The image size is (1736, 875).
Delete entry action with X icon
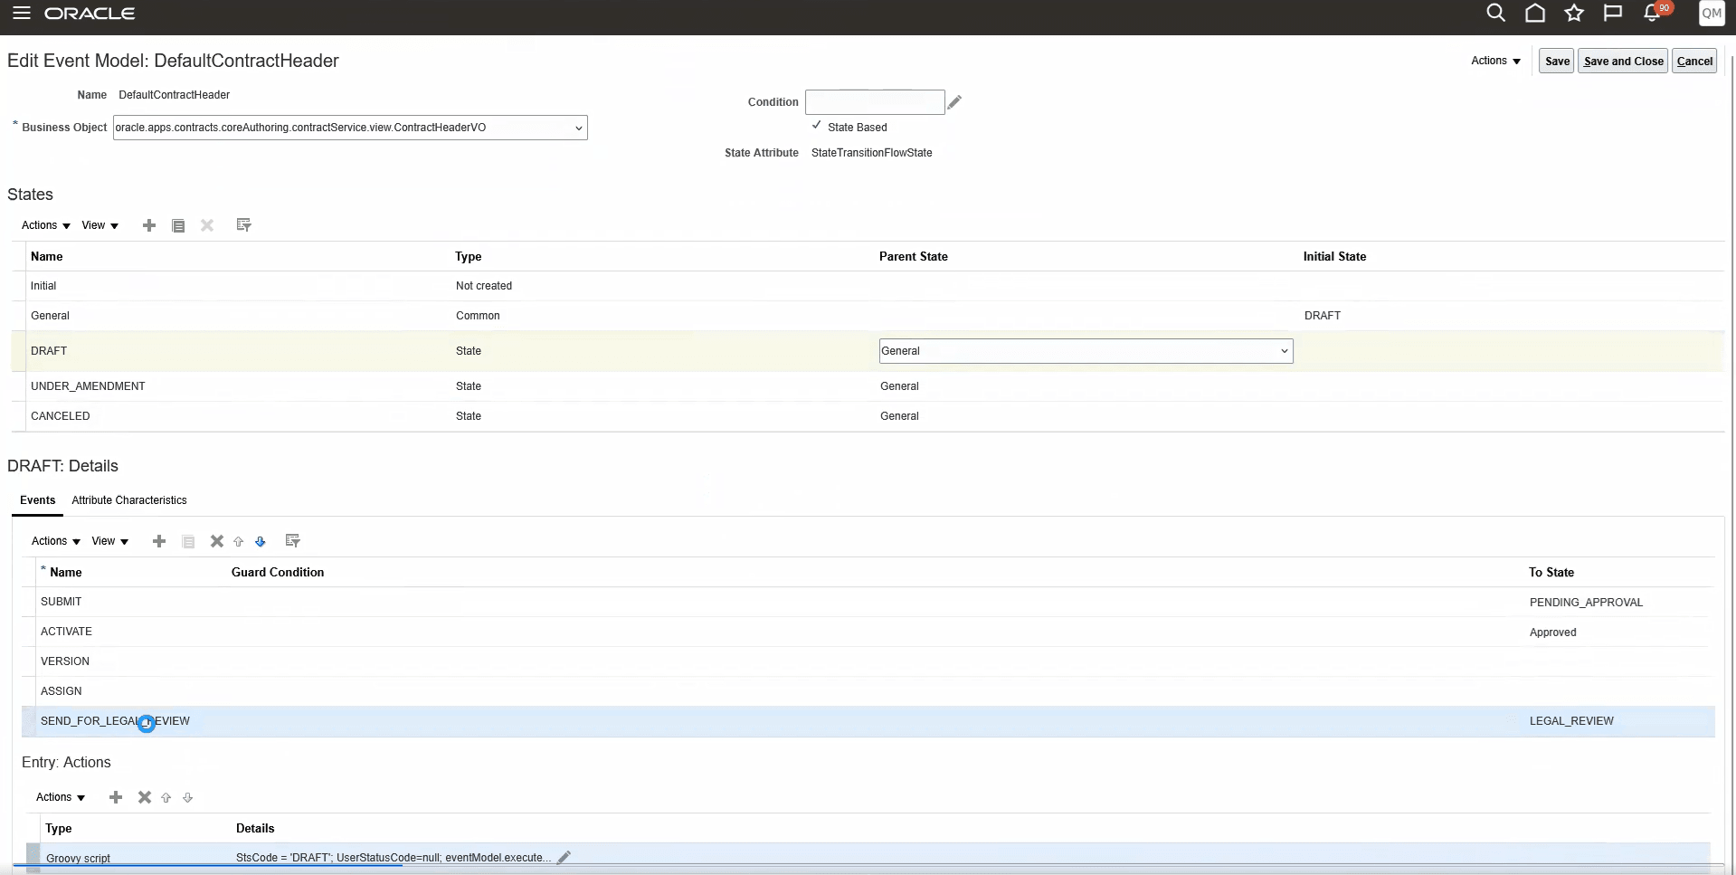(145, 797)
